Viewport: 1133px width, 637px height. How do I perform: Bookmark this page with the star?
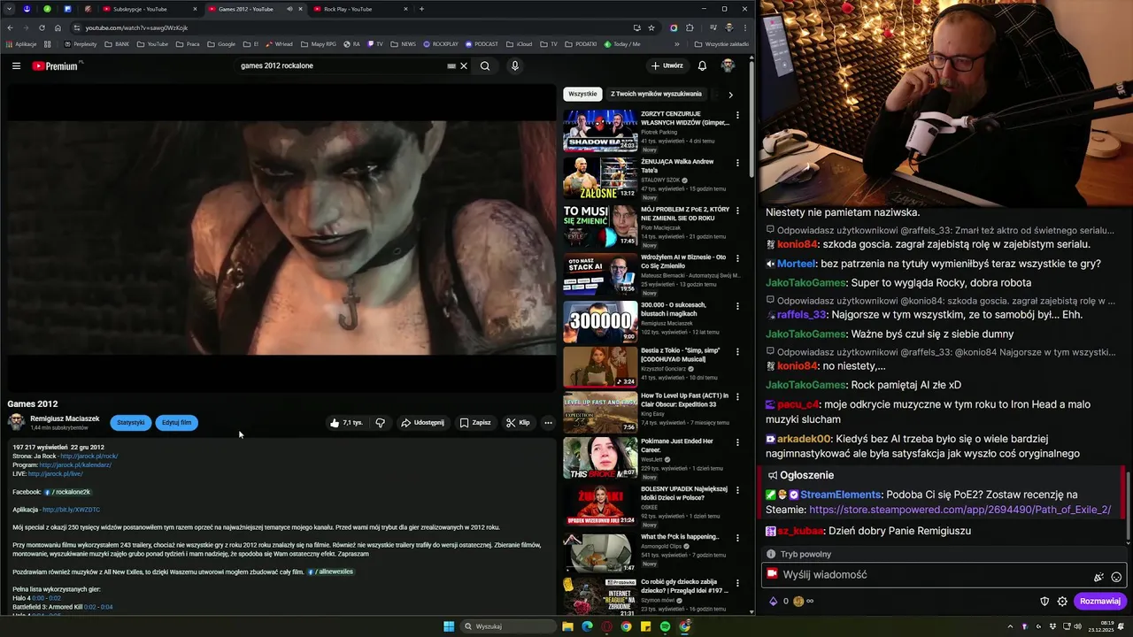pos(651,27)
